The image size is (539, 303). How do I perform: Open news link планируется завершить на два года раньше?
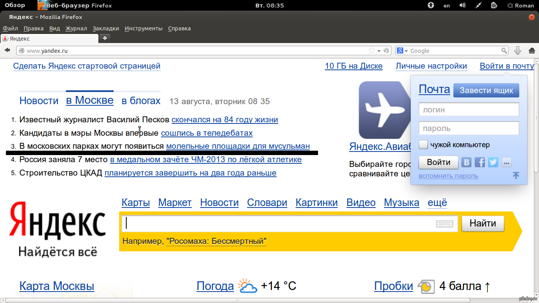click(x=190, y=173)
